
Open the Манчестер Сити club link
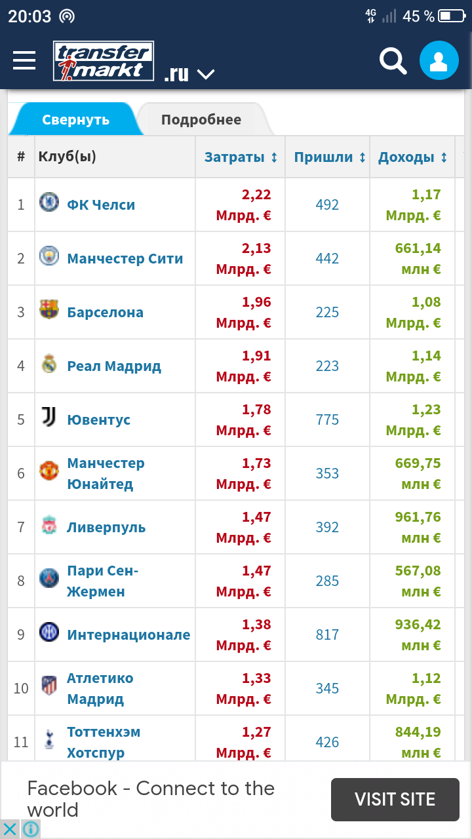125,259
